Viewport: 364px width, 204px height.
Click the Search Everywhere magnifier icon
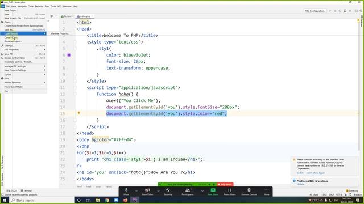point(361,11)
